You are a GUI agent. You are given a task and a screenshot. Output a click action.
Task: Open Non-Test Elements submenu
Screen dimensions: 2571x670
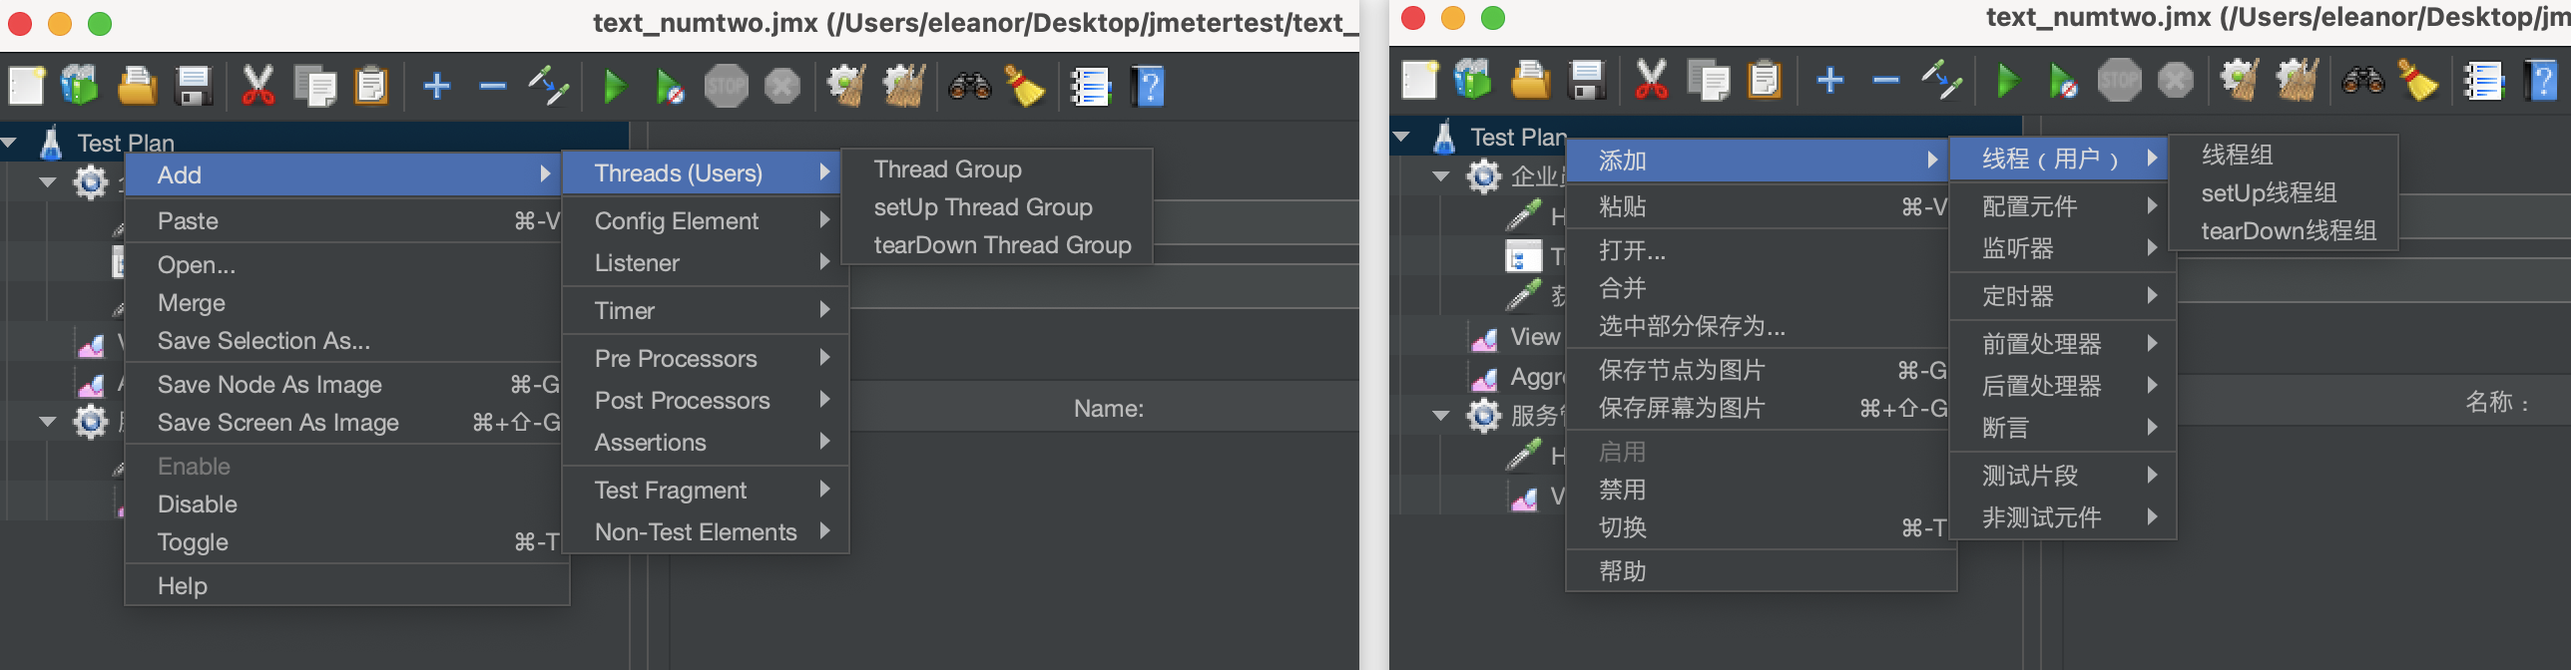[706, 531]
